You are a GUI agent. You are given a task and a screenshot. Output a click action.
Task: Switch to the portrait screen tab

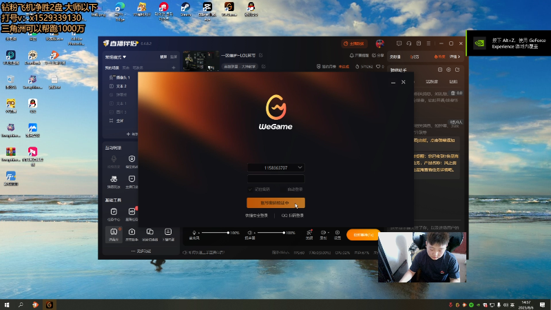click(x=174, y=57)
